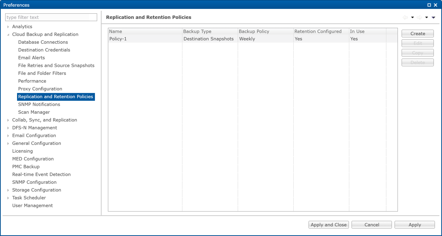Select the Policy-1 row name cell
The height and width of the screenshot is (236, 442).
(145, 39)
